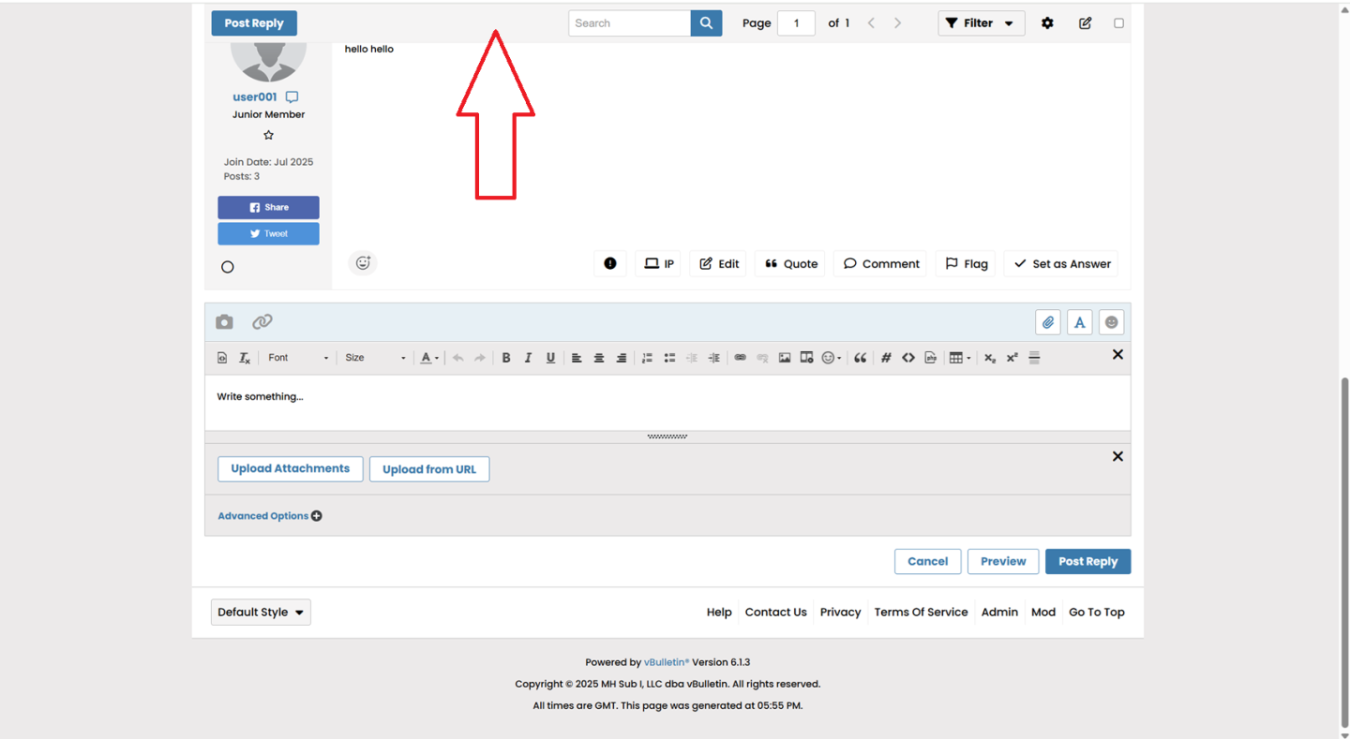
Task: Click the Edit button on the post
Action: click(718, 264)
